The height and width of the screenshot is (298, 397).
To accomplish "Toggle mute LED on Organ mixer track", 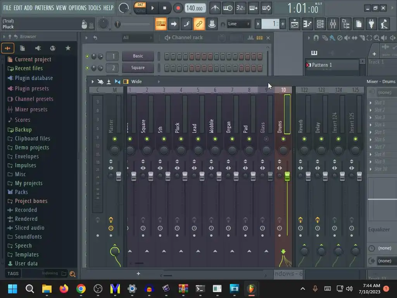I will (232, 139).
